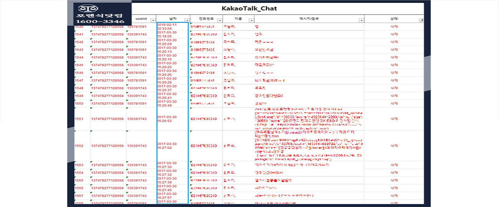Select date cell 2017-03-30 15:26:26

click(173, 72)
